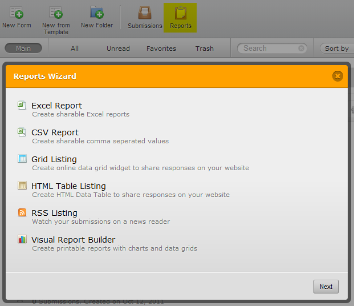Image resolution: width=354 pixels, height=306 pixels.
Task: Create a New Folder from the toolbar
Action: (x=97, y=13)
